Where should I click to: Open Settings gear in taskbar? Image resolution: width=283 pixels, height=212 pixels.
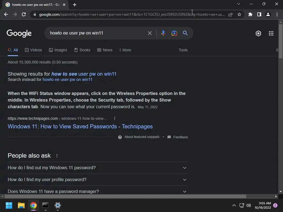click(57, 205)
